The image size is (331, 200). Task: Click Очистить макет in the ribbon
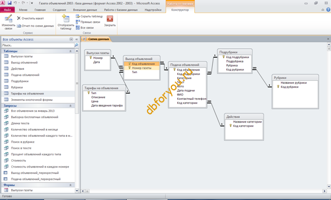(x=30, y=19)
